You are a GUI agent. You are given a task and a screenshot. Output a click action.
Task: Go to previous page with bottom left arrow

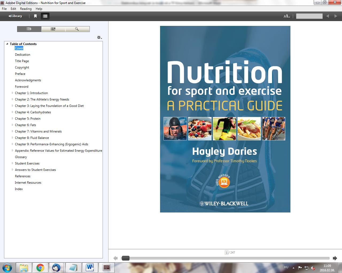(x=115, y=258)
